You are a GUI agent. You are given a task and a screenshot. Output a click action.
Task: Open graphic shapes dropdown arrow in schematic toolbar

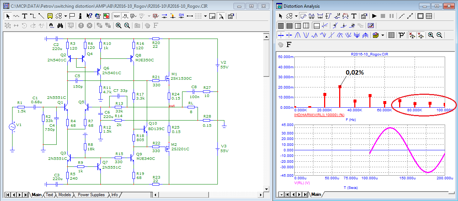click(x=65, y=16)
